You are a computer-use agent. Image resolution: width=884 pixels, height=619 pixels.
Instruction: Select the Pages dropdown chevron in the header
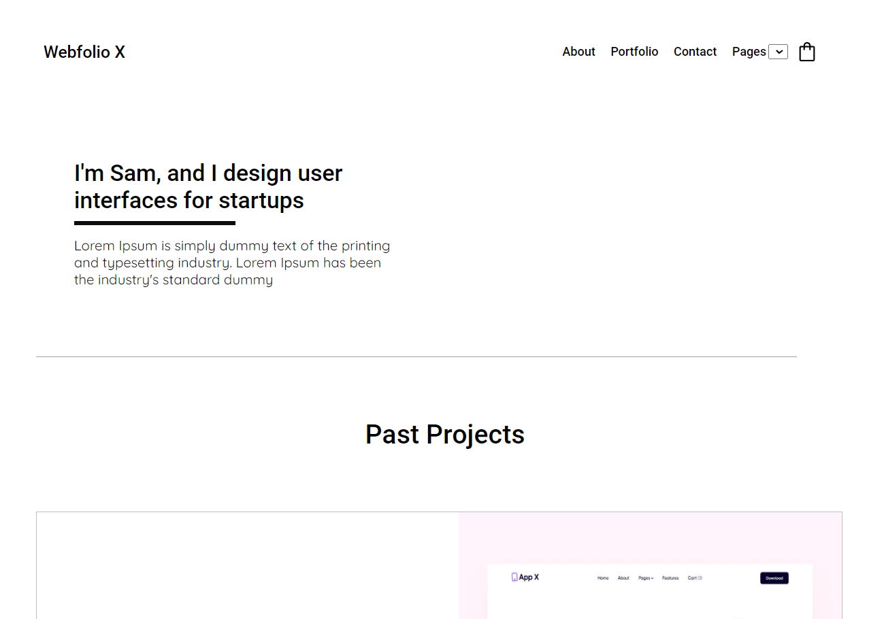778,51
